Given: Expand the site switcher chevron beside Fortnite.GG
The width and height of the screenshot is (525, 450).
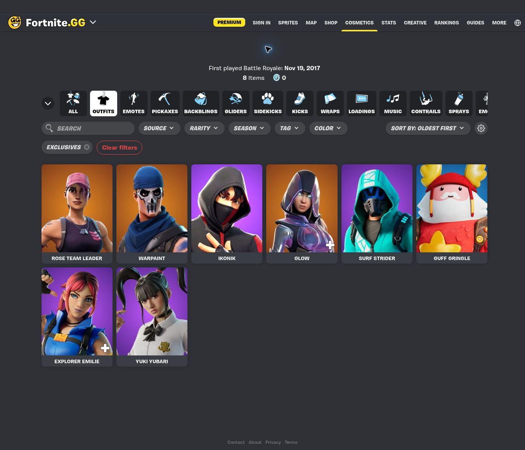Looking at the screenshot, I should coord(93,22).
